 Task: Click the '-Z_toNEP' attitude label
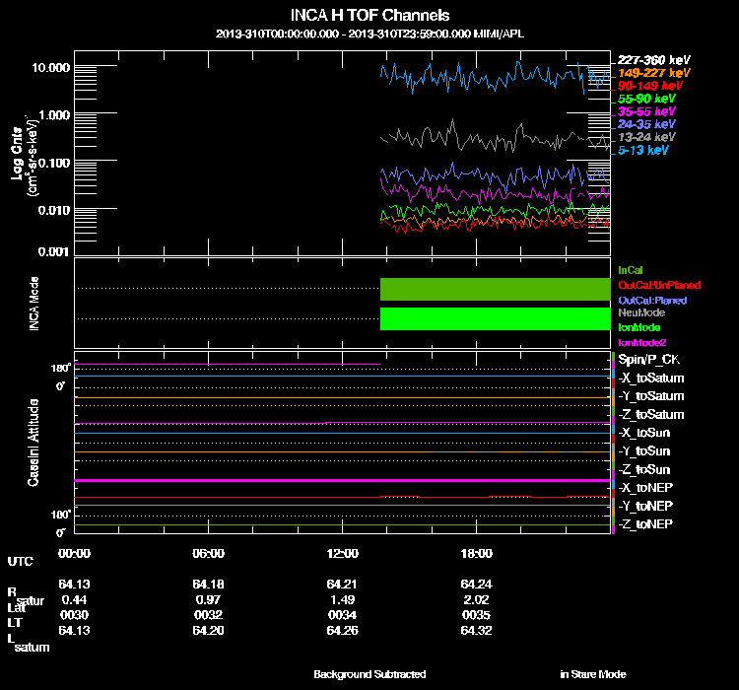[645, 524]
